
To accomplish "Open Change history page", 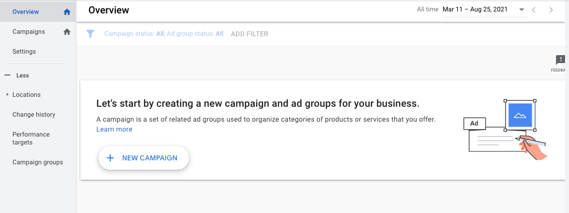I will pyautogui.click(x=34, y=115).
